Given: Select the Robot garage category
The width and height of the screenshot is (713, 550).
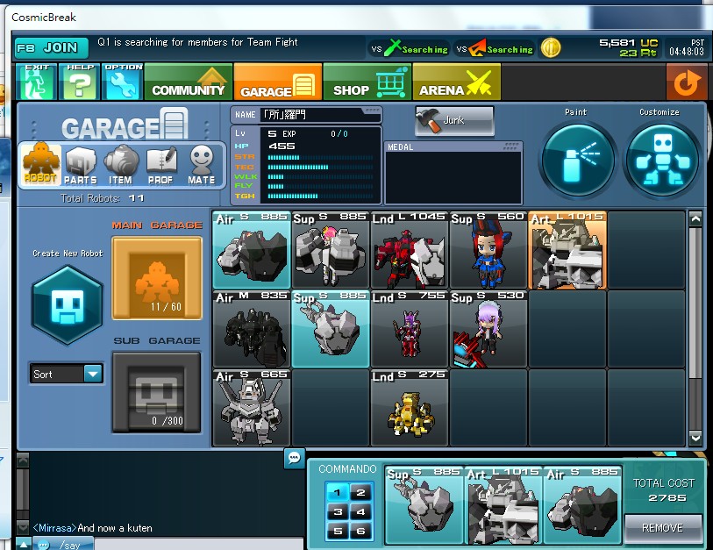Looking at the screenshot, I should pyautogui.click(x=40, y=164).
